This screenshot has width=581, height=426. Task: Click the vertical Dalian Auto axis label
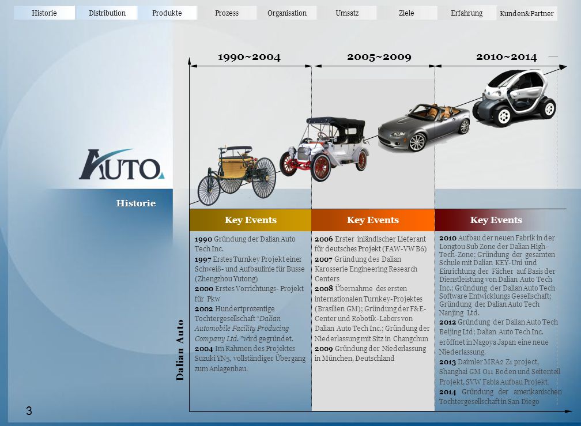point(180,350)
